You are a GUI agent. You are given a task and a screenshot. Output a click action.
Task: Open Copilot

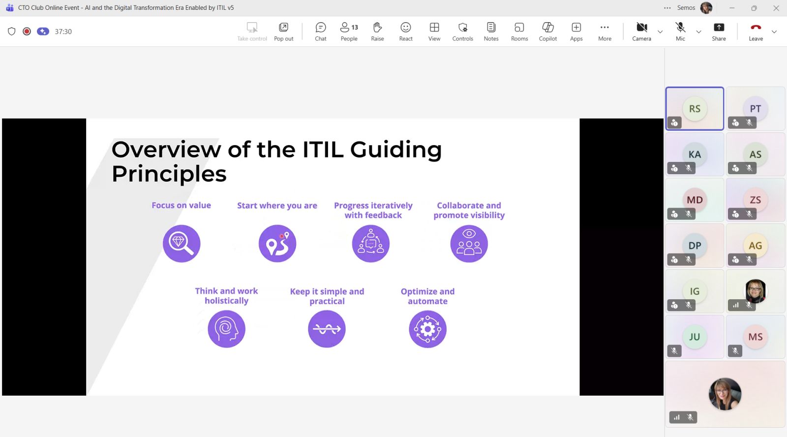(x=548, y=31)
